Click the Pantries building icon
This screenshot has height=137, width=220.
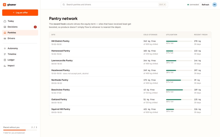coord(5,33)
